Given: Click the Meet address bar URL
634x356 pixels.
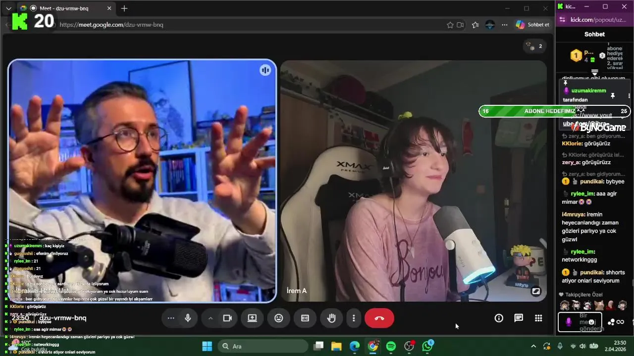Looking at the screenshot, I should pos(111,25).
